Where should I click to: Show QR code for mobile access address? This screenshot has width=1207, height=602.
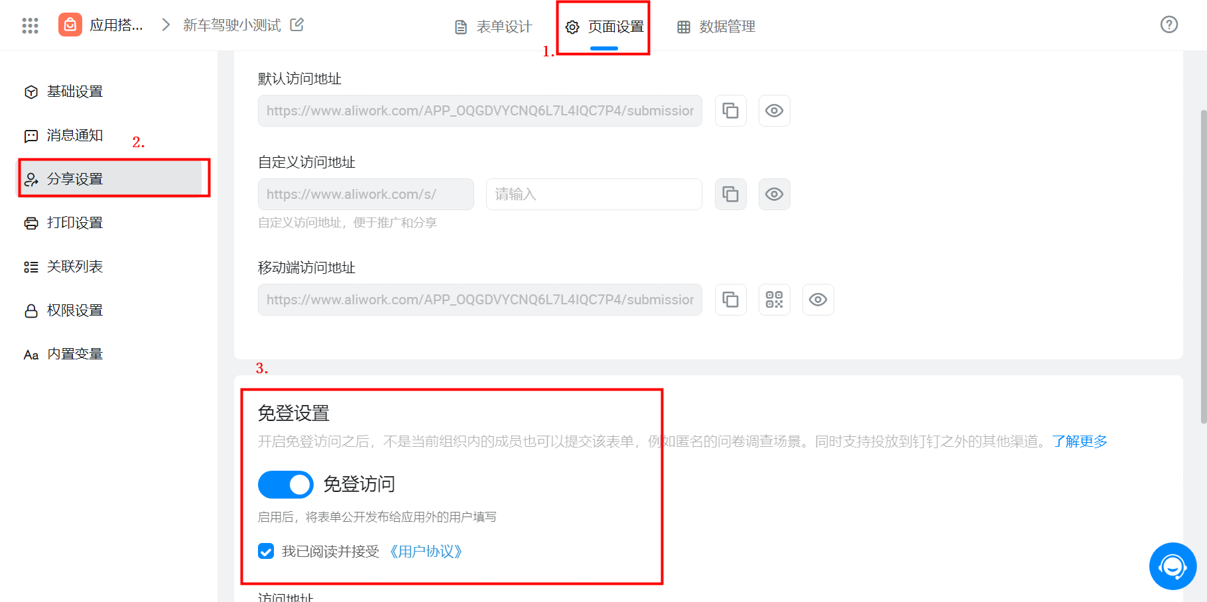click(x=775, y=300)
